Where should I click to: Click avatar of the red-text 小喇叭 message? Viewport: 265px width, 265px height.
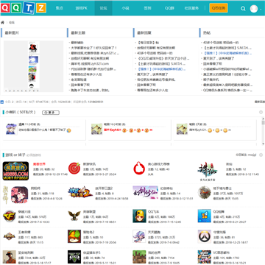coord(96,129)
